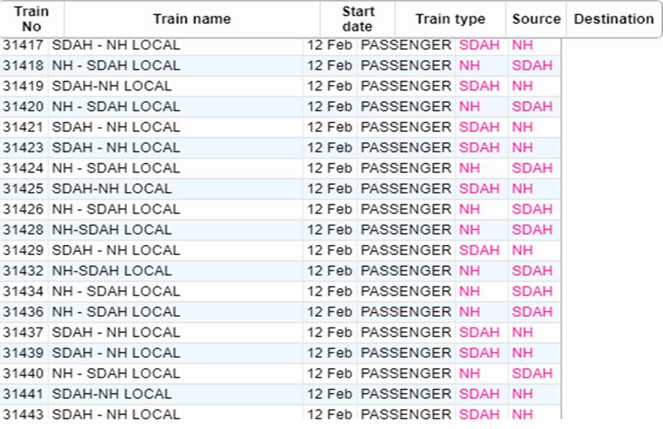The height and width of the screenshot is (429, 663).
Task: Click the Destination column header
Action: tap(614, 19)
